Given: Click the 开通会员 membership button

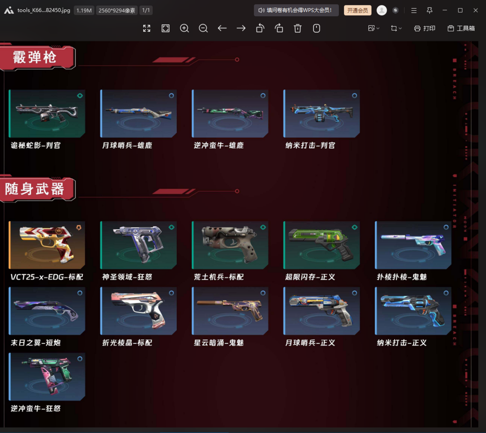Looking at the screenshot, I should click(357, 10).
